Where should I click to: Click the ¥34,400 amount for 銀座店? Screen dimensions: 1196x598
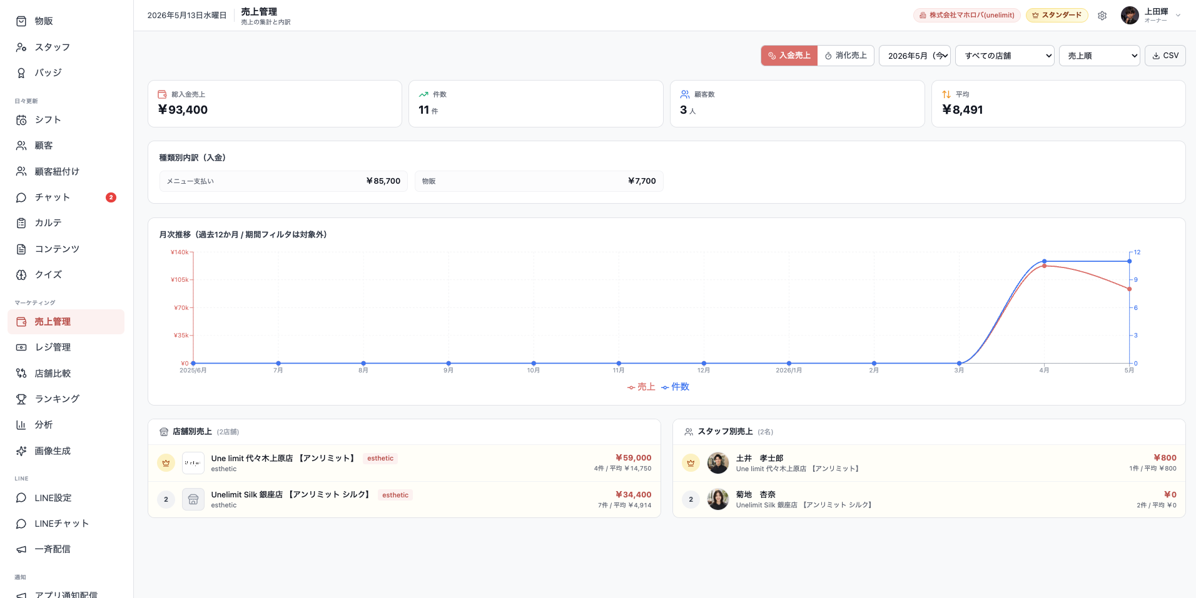(x=633, y=495)
